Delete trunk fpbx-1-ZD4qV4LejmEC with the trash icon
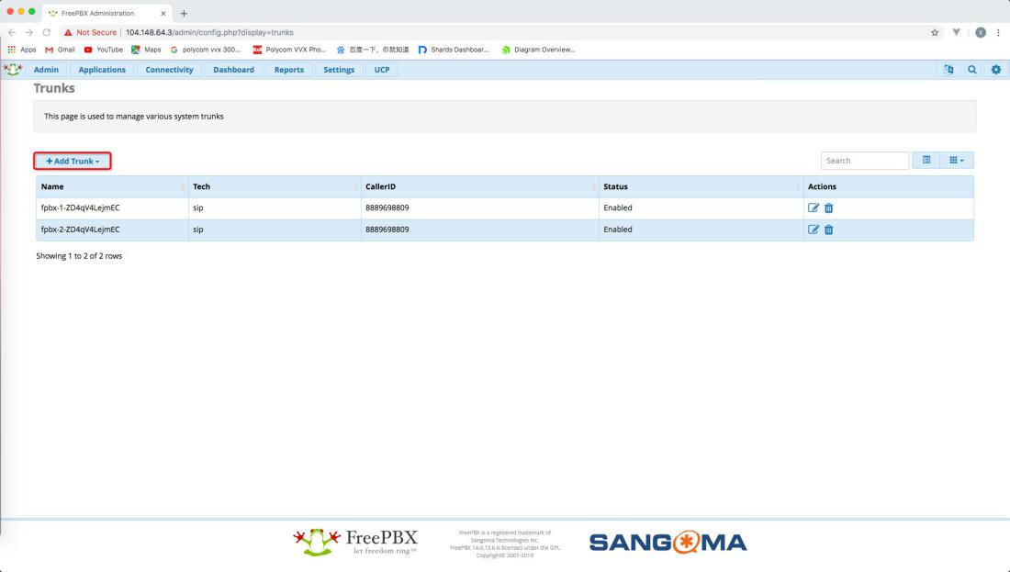Viewport: 1010px width, 572px height. tap(828, 208)
